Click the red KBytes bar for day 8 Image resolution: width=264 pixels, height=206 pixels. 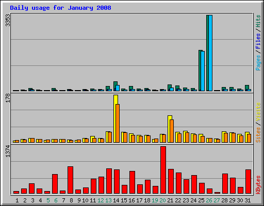(x=70, y=180)
